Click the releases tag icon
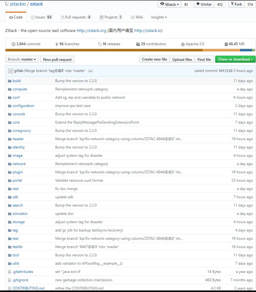Image resolution: width=256 pixels, height=292 pixels. (100, 44)
